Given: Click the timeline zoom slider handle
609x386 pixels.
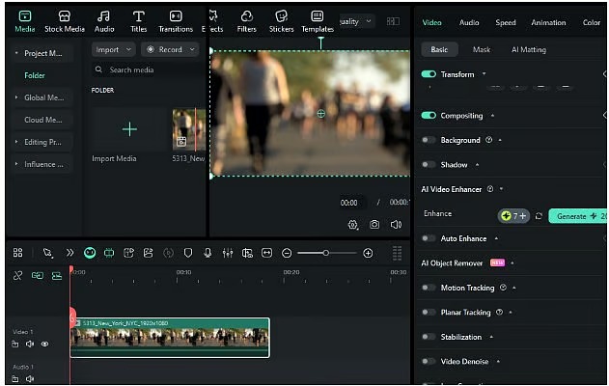Looking at the screenshot, I should [x=326, y=253].
